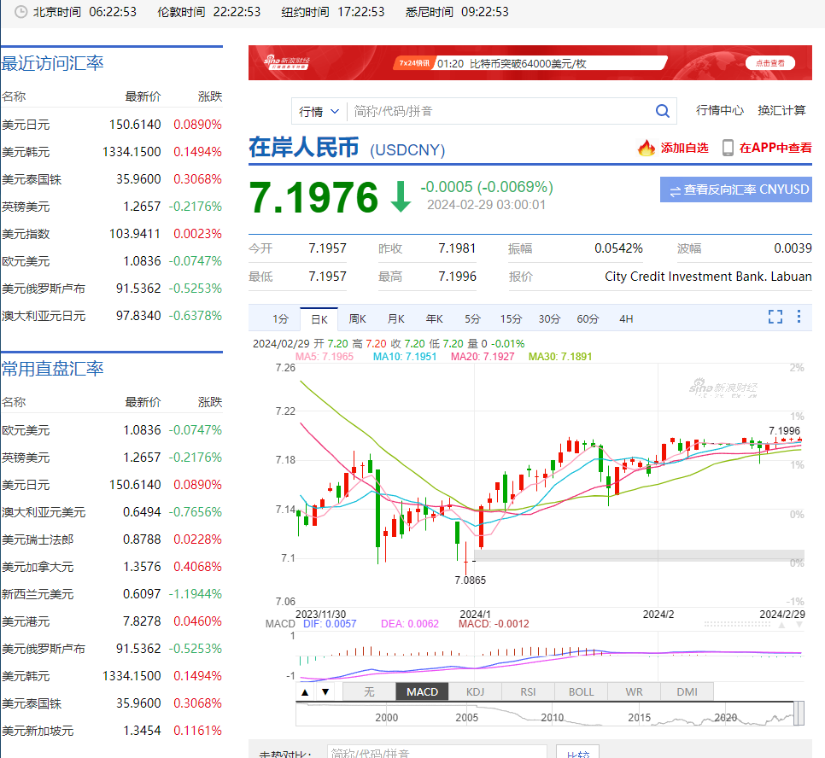Open 美元加拿大元 rate link

coord(38,567)
